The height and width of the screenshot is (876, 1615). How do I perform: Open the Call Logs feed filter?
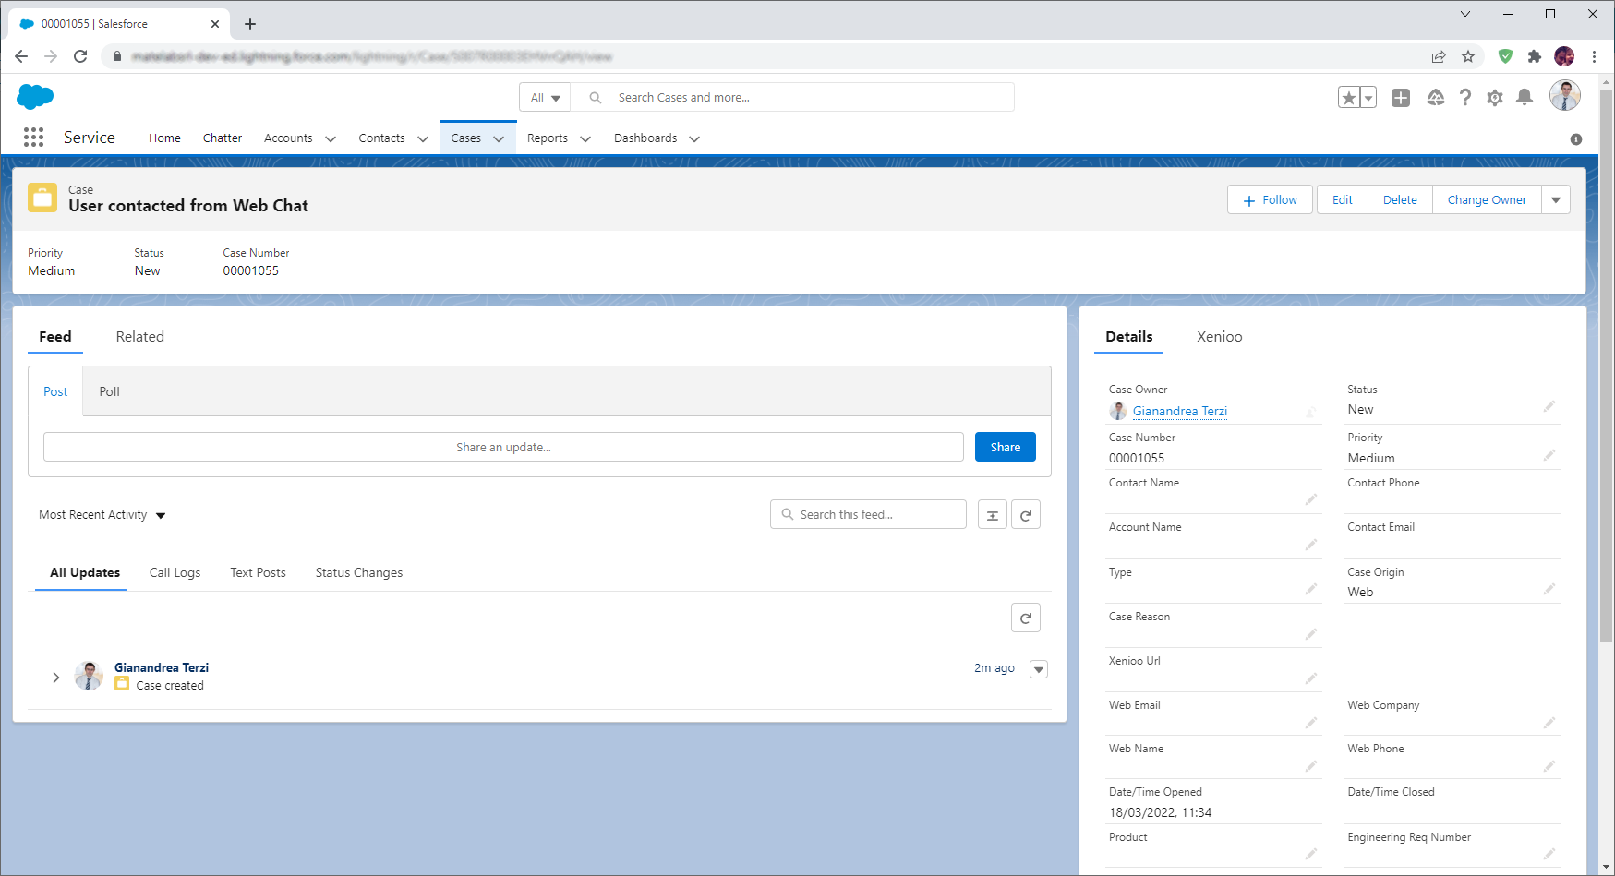tap(175, 572)
